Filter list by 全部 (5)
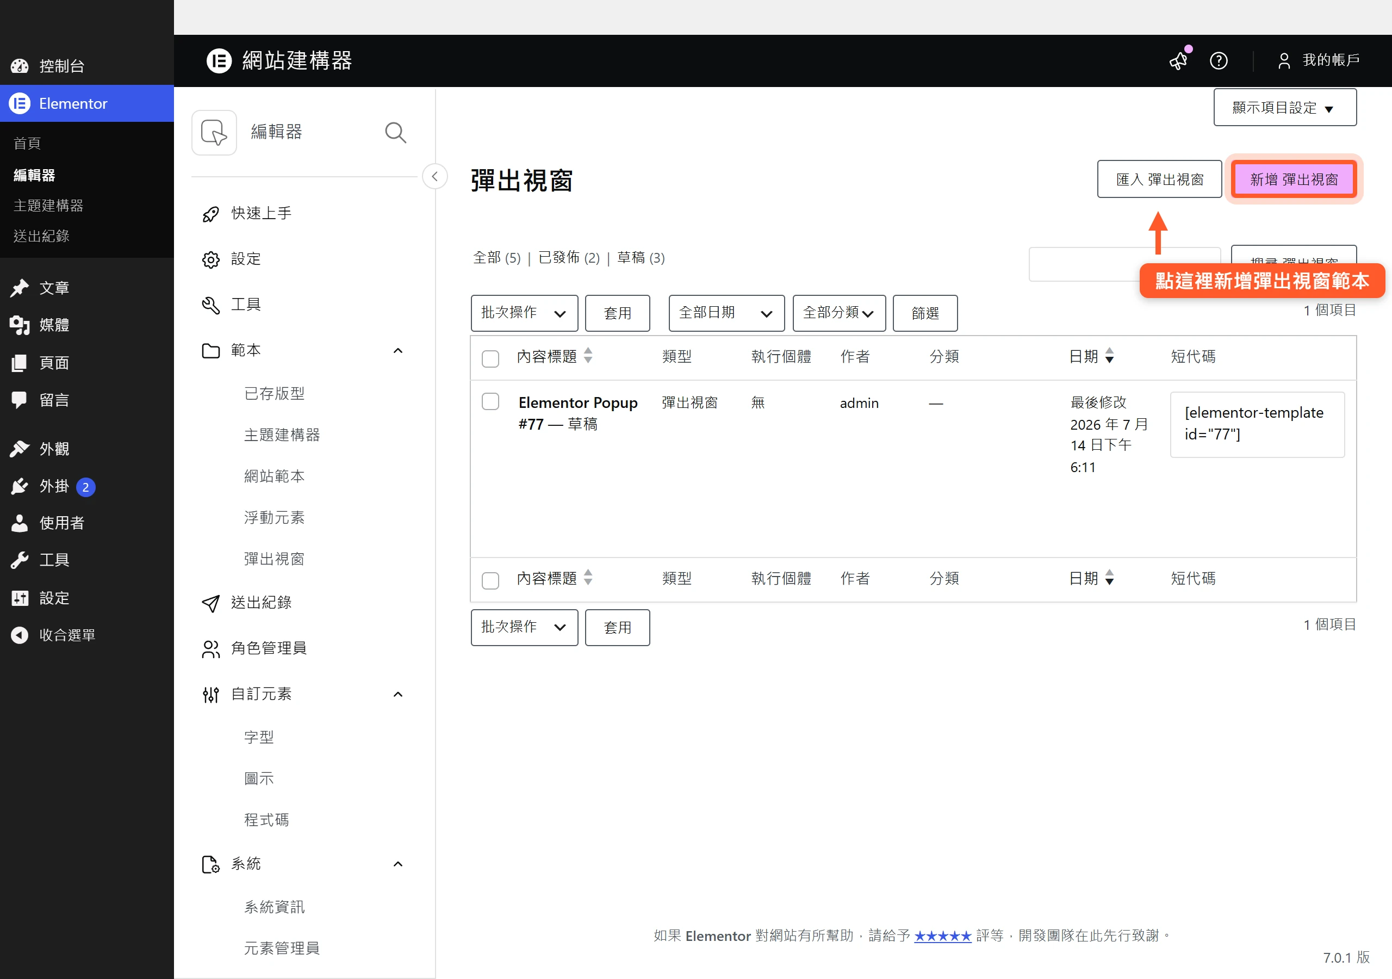Screen dimensions: 1392x979 click(496, 258)
